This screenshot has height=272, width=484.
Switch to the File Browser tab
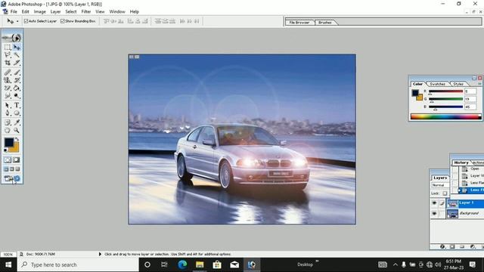[299, 22]
